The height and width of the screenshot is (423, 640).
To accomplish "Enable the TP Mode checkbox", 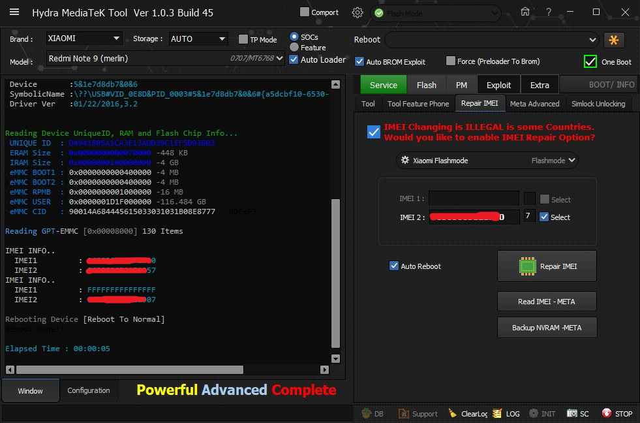I will [x=243, y=39].
